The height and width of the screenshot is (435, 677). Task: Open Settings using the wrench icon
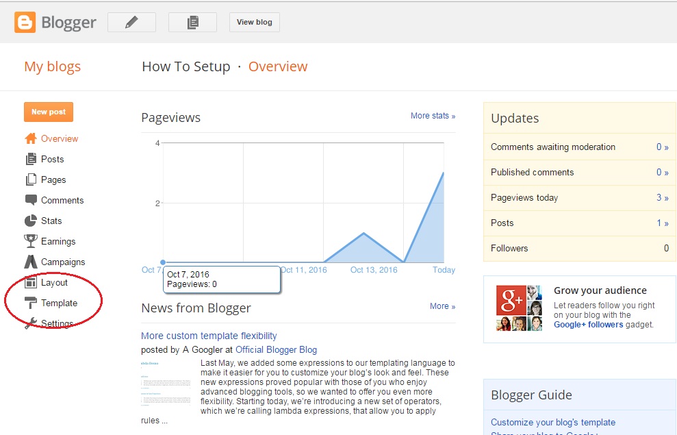point(31,322)
